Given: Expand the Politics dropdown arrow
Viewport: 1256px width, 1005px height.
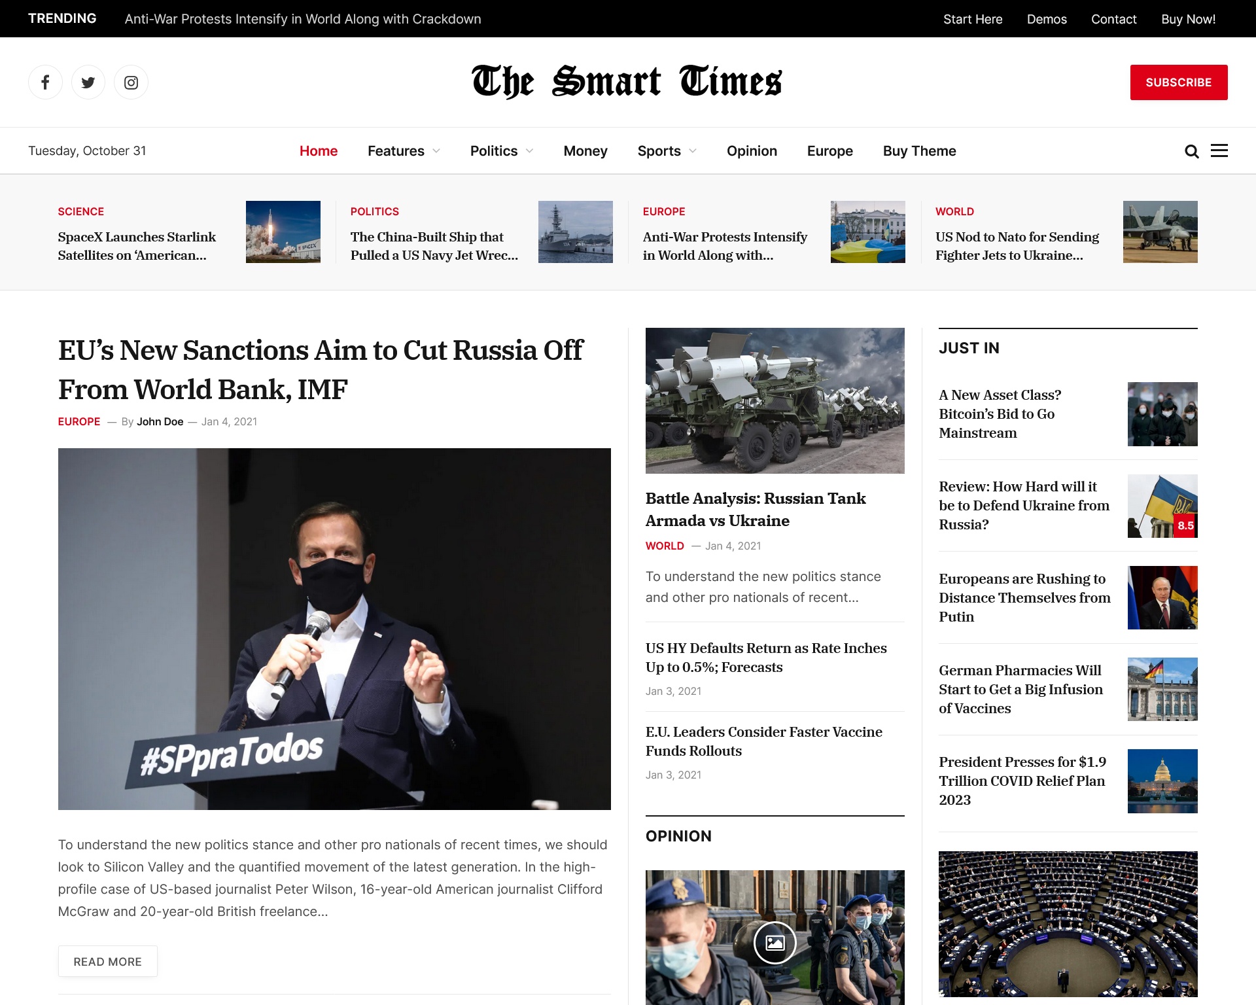Looking at the screenshot, I should coord(529,151).
